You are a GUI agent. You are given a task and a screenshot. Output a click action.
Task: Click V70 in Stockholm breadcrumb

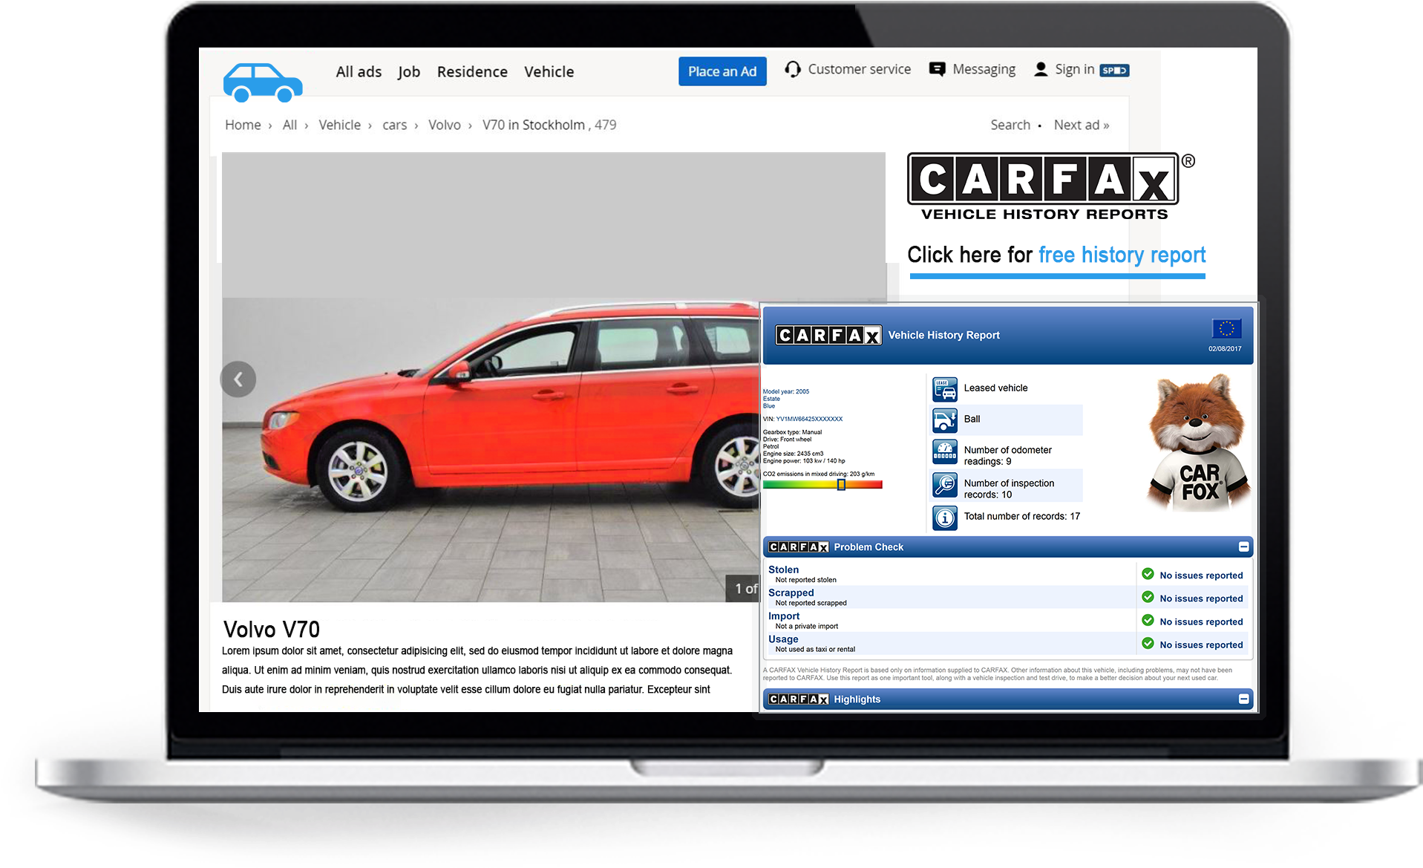tap(534, 125)
